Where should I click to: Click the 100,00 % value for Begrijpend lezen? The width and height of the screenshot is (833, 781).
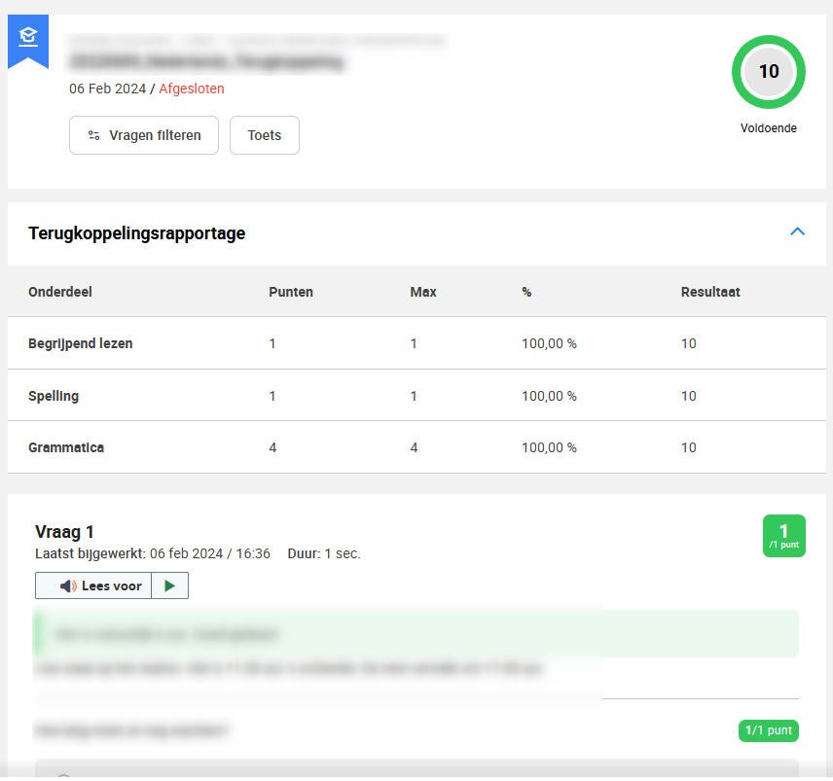coord(549,343)
